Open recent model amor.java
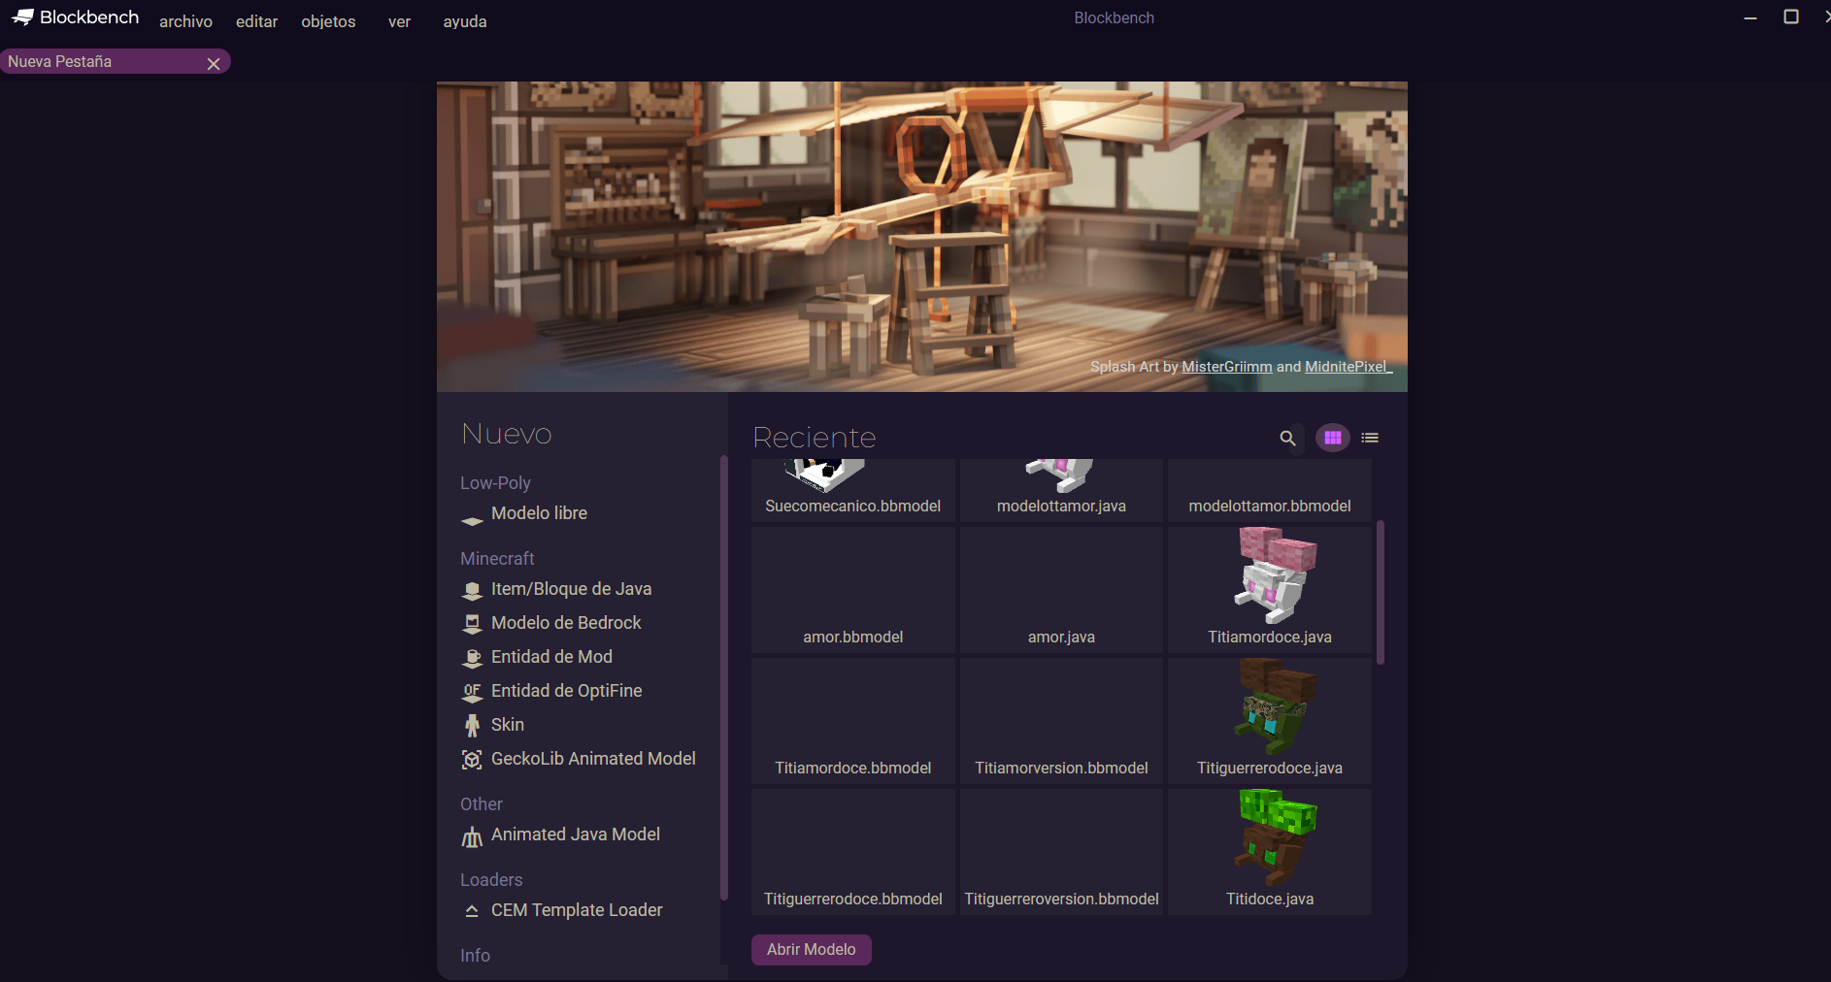Screen dimensions: 1831x982 coord(1061,590)
